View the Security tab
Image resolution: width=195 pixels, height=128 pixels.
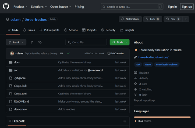click(x=108, y=30)
